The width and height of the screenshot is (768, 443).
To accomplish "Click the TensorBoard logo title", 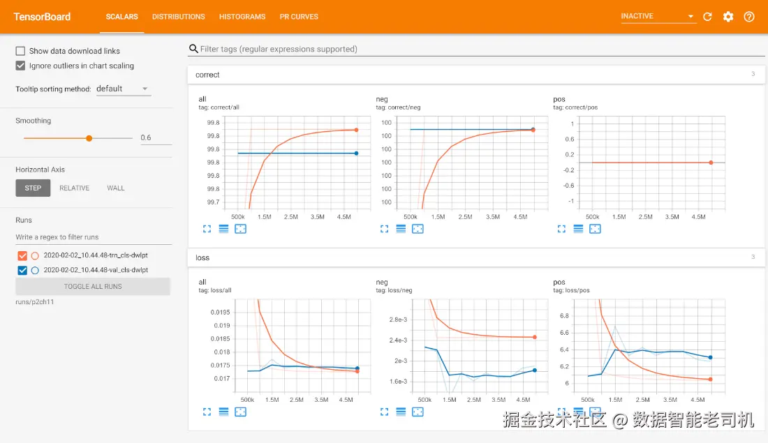I will 42,17.
